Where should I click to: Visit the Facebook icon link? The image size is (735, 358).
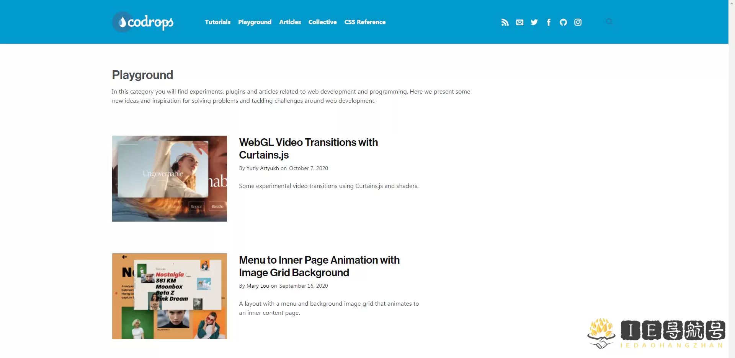[x=549, y=22]
